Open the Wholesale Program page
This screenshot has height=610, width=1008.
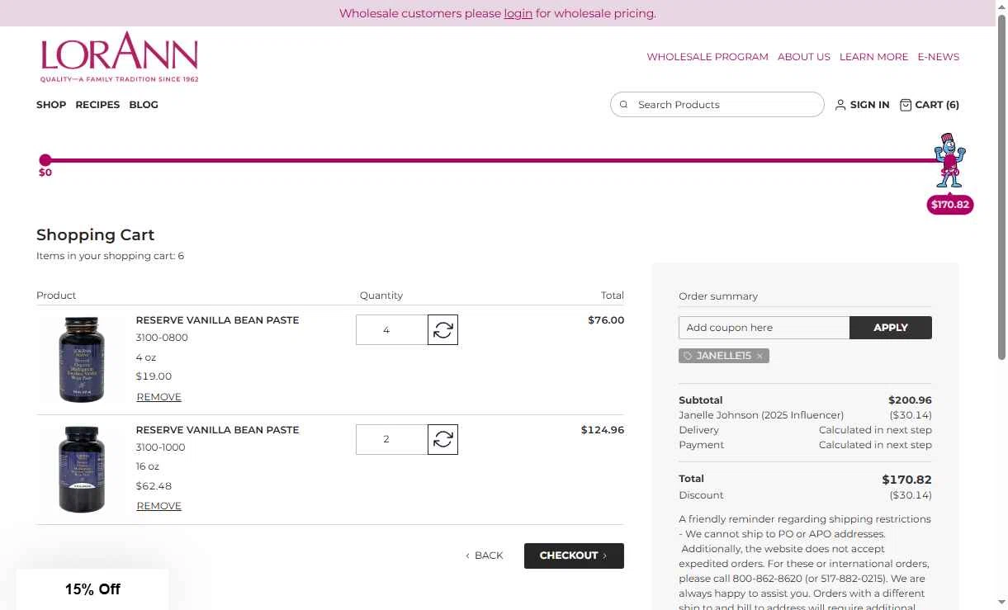click(707, 57)
